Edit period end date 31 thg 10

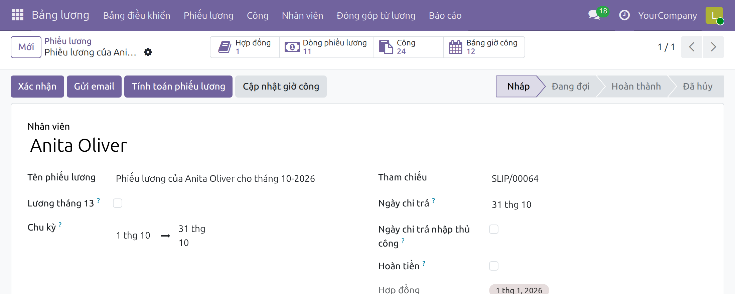[192, 236]
